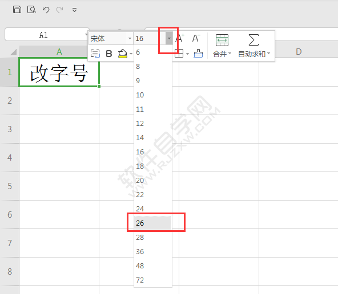Screen dimensions: 338x294
Task: Set font size to 72
Action: (x=153, y=280)
